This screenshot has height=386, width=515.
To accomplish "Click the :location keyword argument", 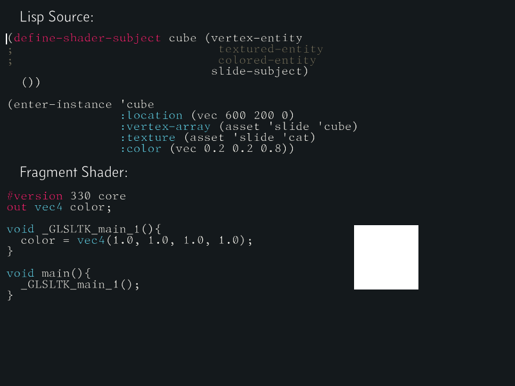I will (x=151, y=116).
